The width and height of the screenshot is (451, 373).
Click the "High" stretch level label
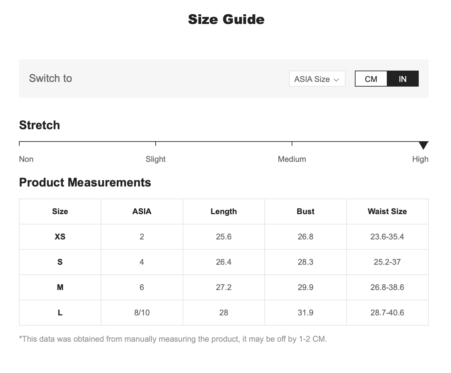click(x=420, y=159)
